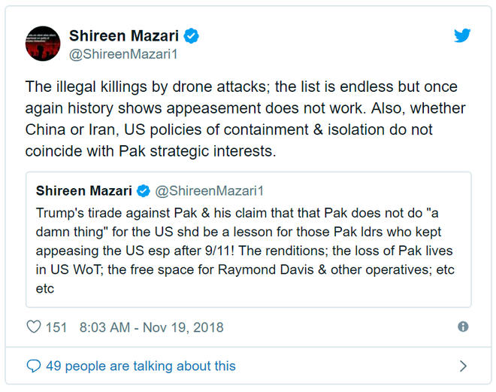Open the 8:03 AM - Nov 19, 2018 timestamp
The width and height of the screenshot is (496, 392).
[152, 327]
